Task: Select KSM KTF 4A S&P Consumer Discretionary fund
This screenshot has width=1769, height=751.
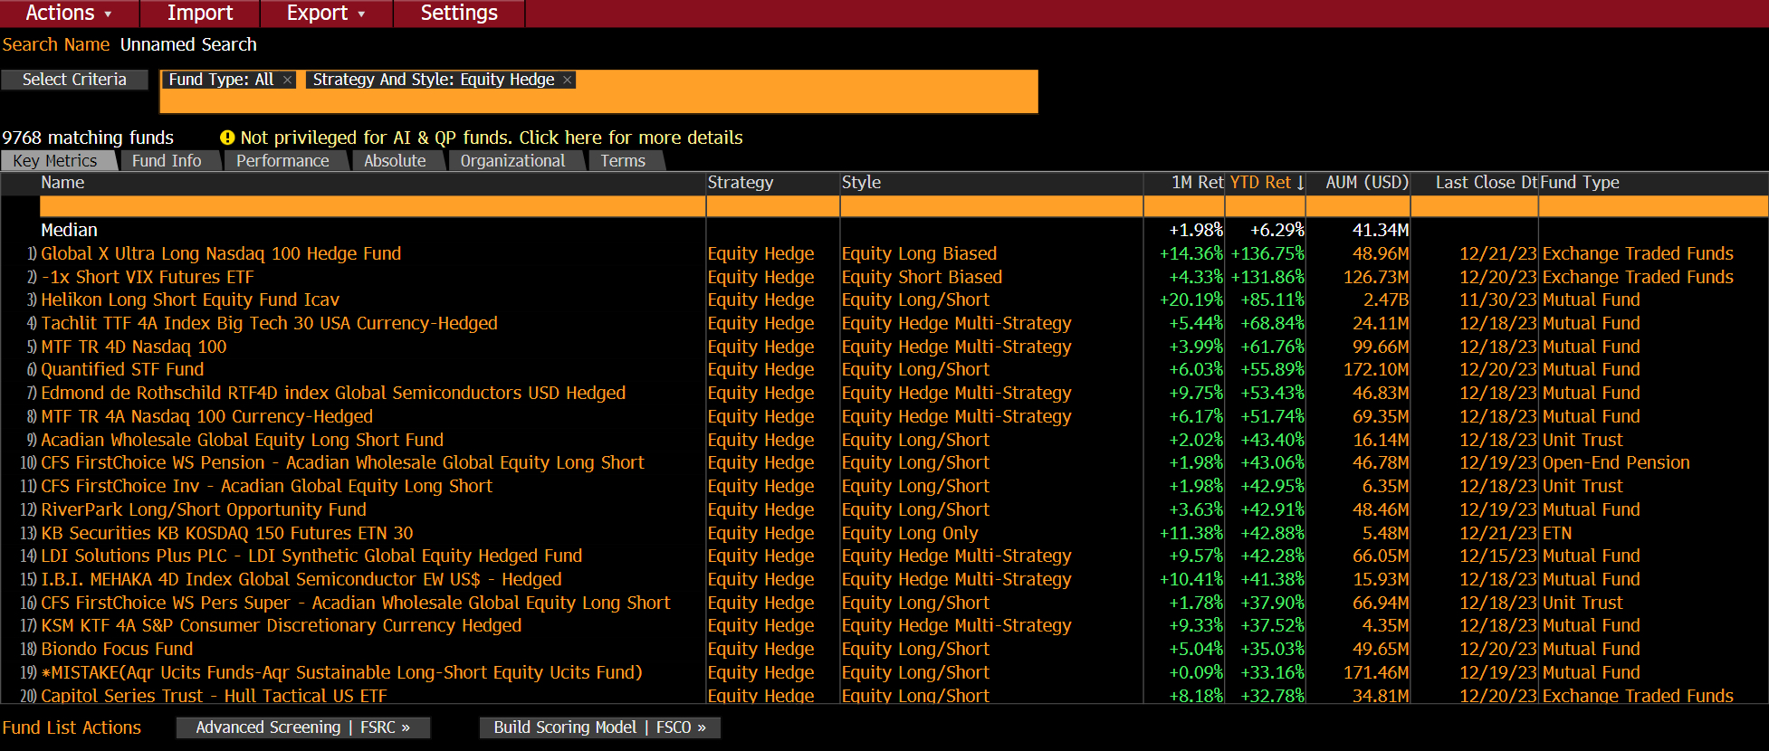Action: 281,626
